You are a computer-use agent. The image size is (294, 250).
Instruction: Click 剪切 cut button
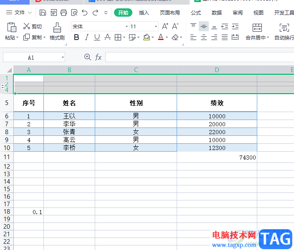coord(32,26)
